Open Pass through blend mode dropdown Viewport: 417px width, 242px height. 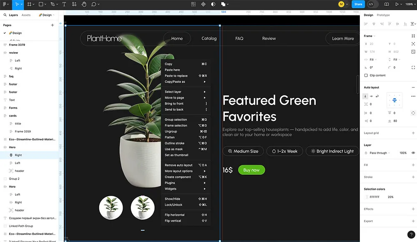[x=380, y=153]
